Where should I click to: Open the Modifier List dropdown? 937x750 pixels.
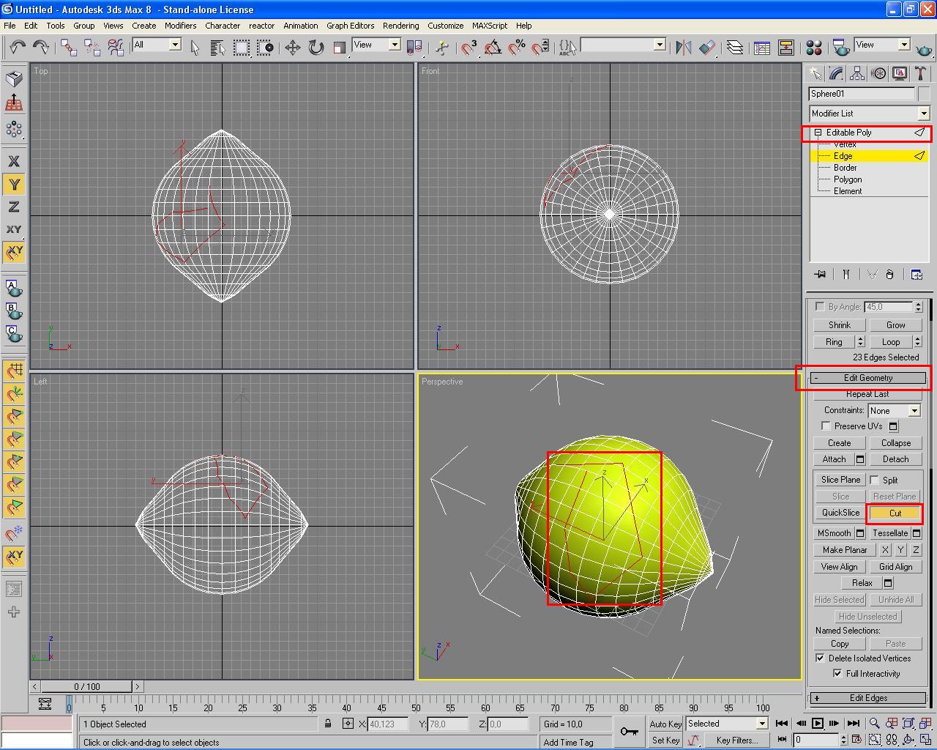tap(923, 114)
